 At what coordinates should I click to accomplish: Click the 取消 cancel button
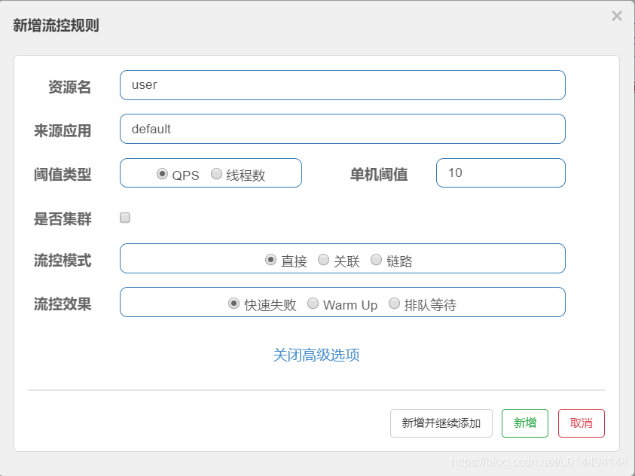click(581, 423)
